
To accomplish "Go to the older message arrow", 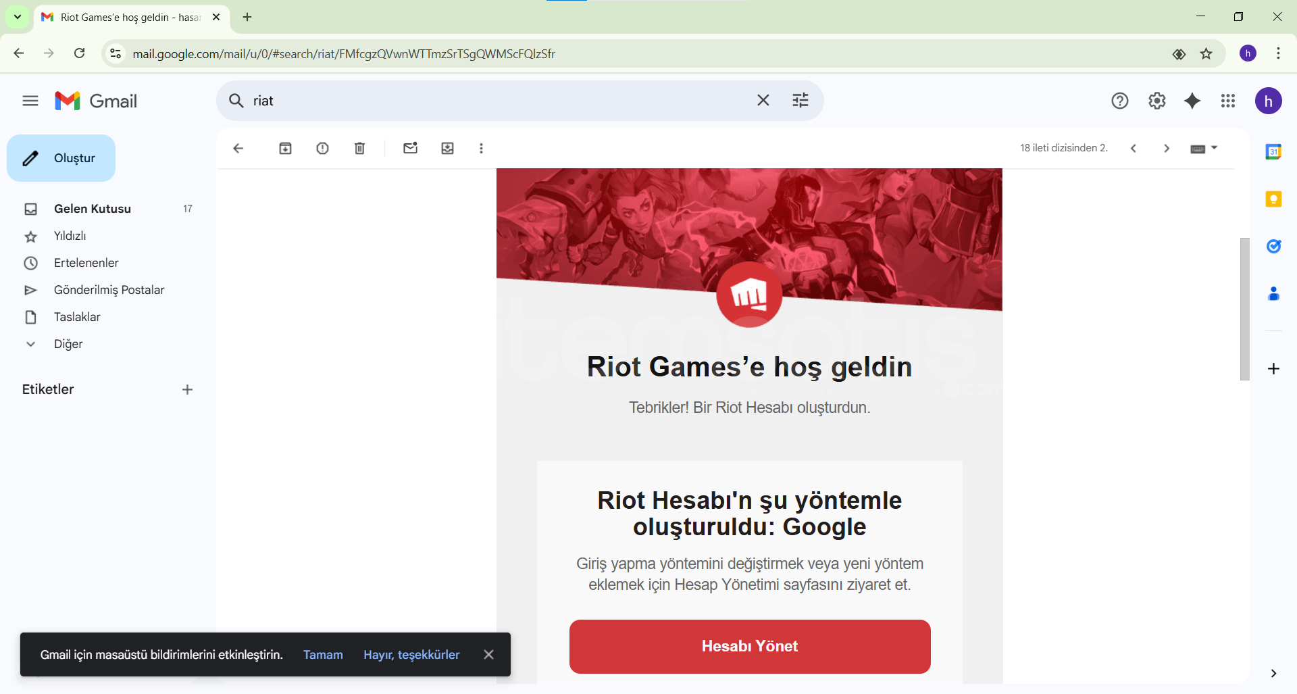I will (x=1167, y=148).
